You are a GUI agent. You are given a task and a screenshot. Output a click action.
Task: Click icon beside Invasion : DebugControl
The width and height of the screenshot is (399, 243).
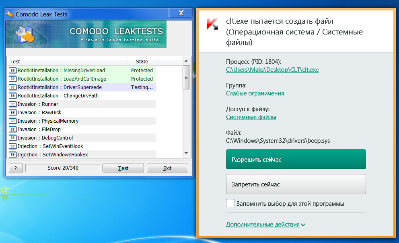12,138
